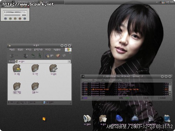The image size is (175, 131).
Task: Click mini player seek progress bar
Action: click(12, 15)
